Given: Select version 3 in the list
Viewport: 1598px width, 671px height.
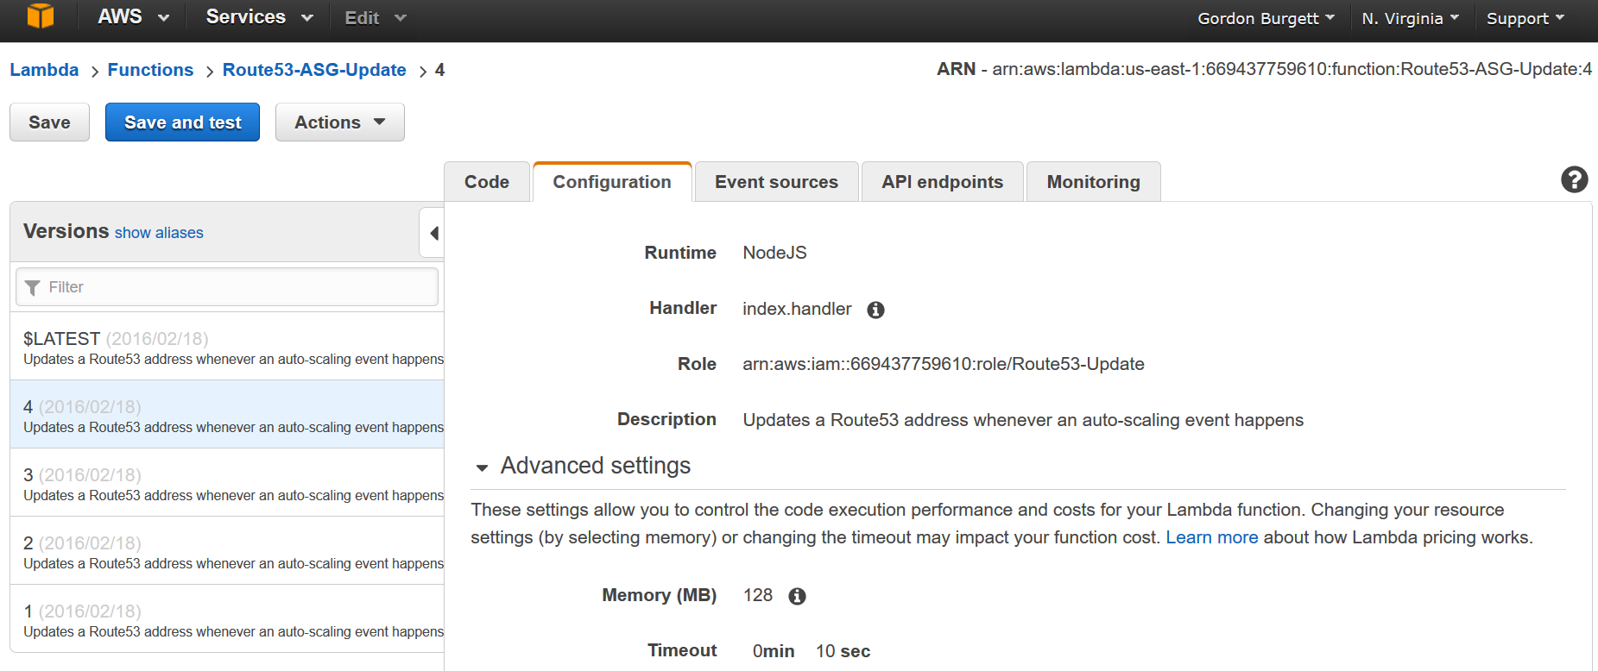Looking at the screenshot, I should tap(227, 483).
